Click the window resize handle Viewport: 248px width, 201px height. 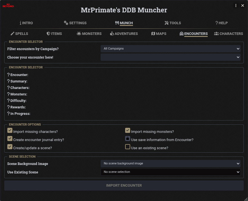coord(246,199)
